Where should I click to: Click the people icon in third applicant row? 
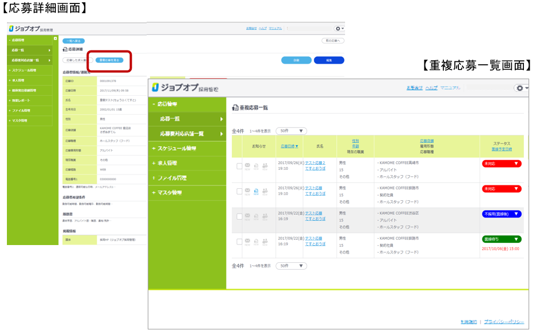click(x=265, y=216)
